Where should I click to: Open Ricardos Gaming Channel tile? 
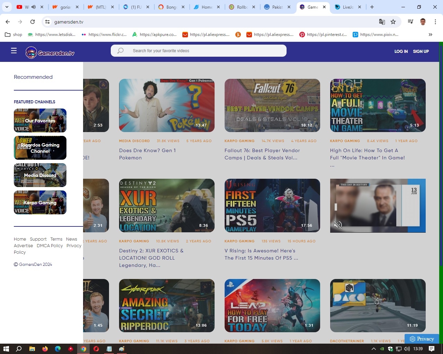coord(40,148)
